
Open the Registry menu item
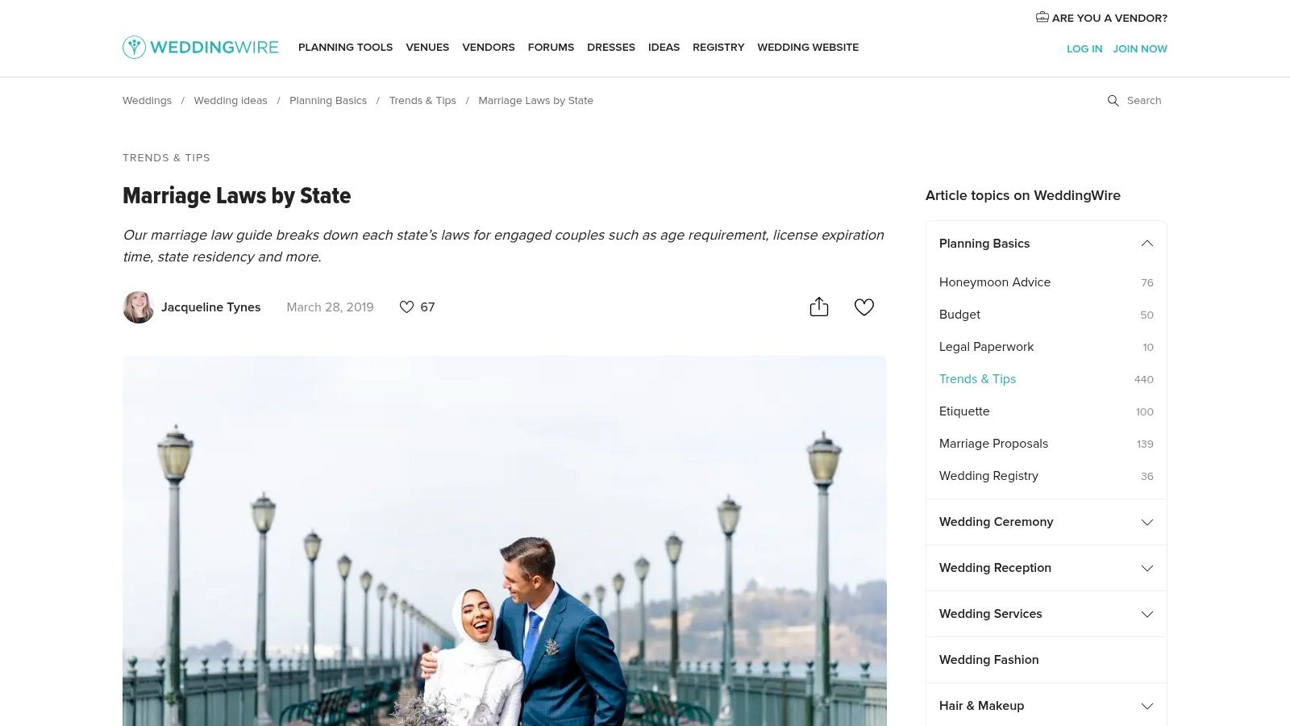718,48
